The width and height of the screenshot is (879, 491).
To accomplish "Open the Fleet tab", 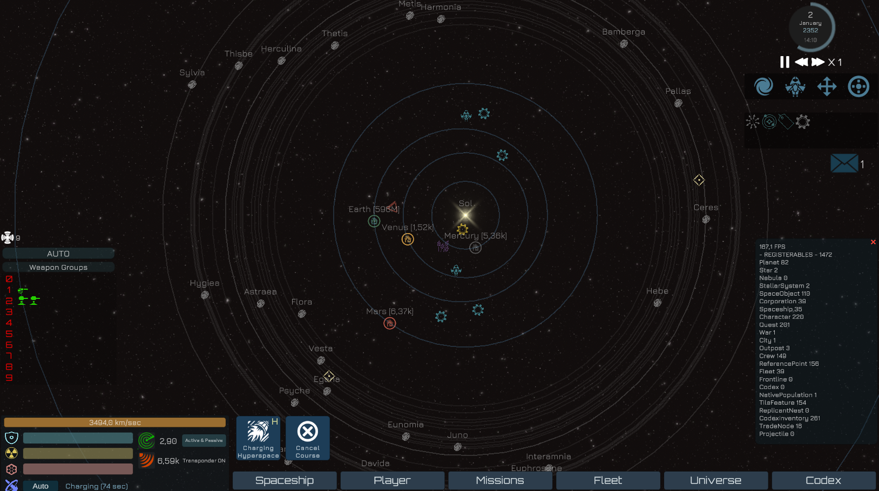I will (608, 480).
